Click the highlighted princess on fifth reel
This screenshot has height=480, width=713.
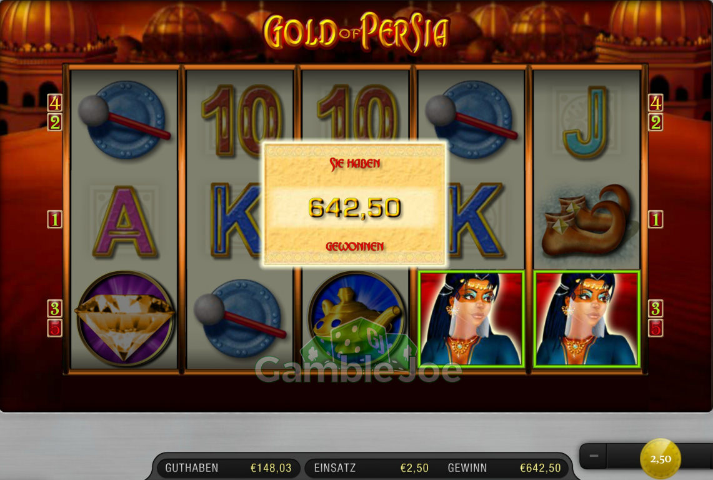point(587,319)
